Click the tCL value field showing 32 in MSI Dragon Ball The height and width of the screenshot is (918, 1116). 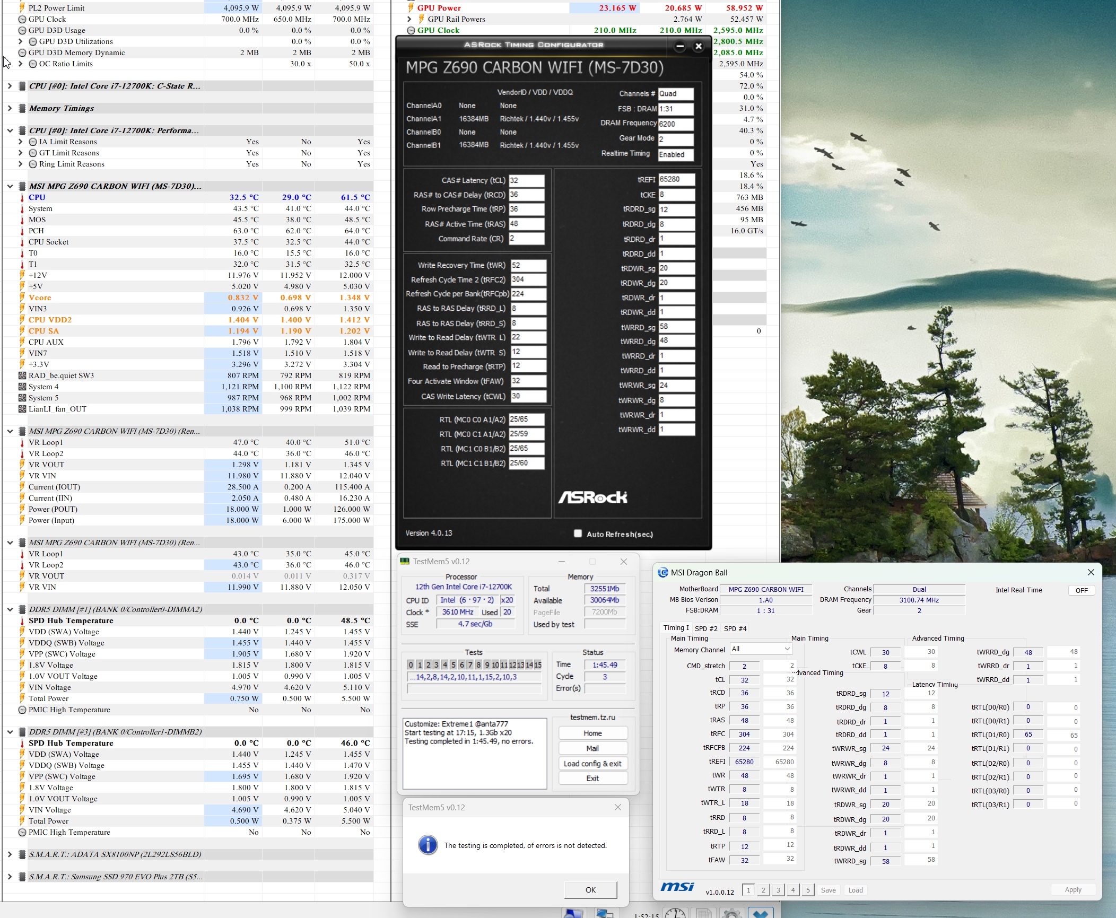(x=744, y=680)
